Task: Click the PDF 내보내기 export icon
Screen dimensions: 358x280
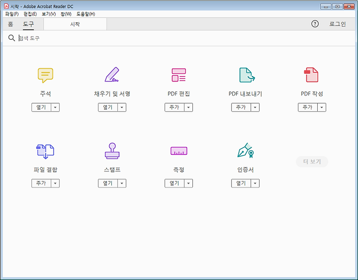Action: (247, 75)
